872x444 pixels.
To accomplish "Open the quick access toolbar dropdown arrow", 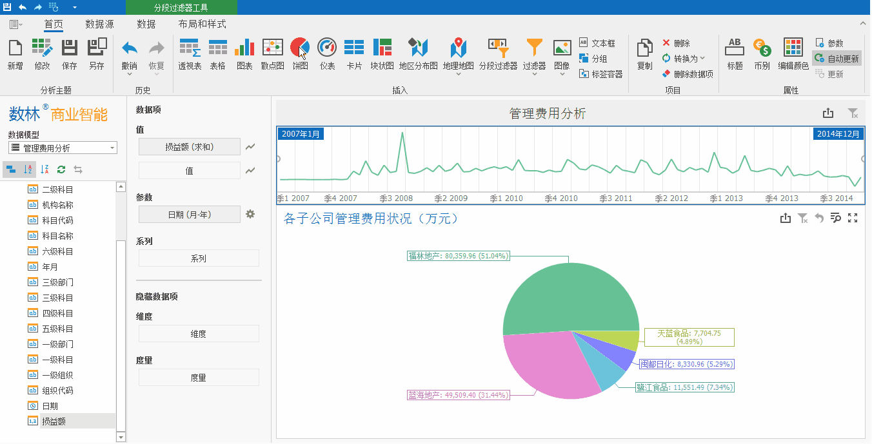I will coord(73,7).
